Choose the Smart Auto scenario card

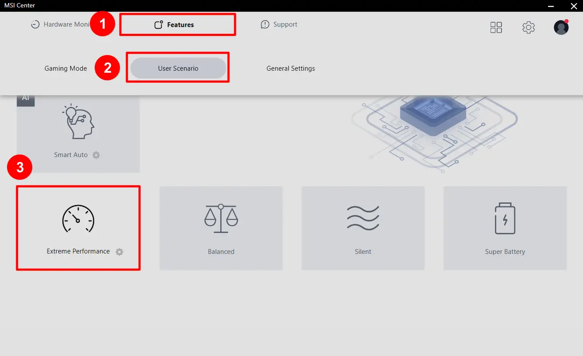click(78, 133)
